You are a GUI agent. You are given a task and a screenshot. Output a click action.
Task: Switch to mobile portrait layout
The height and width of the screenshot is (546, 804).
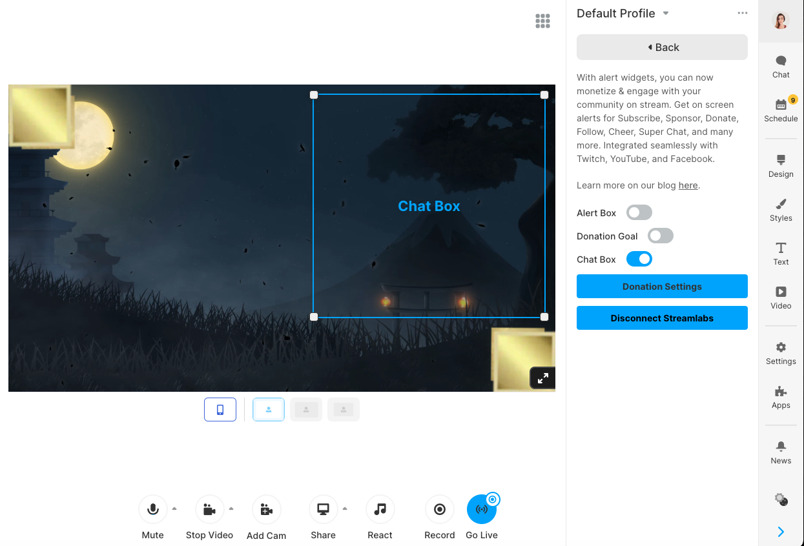point(220,409)
